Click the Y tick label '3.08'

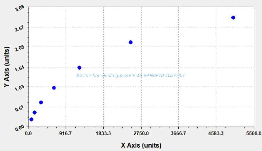pos(19,8)
